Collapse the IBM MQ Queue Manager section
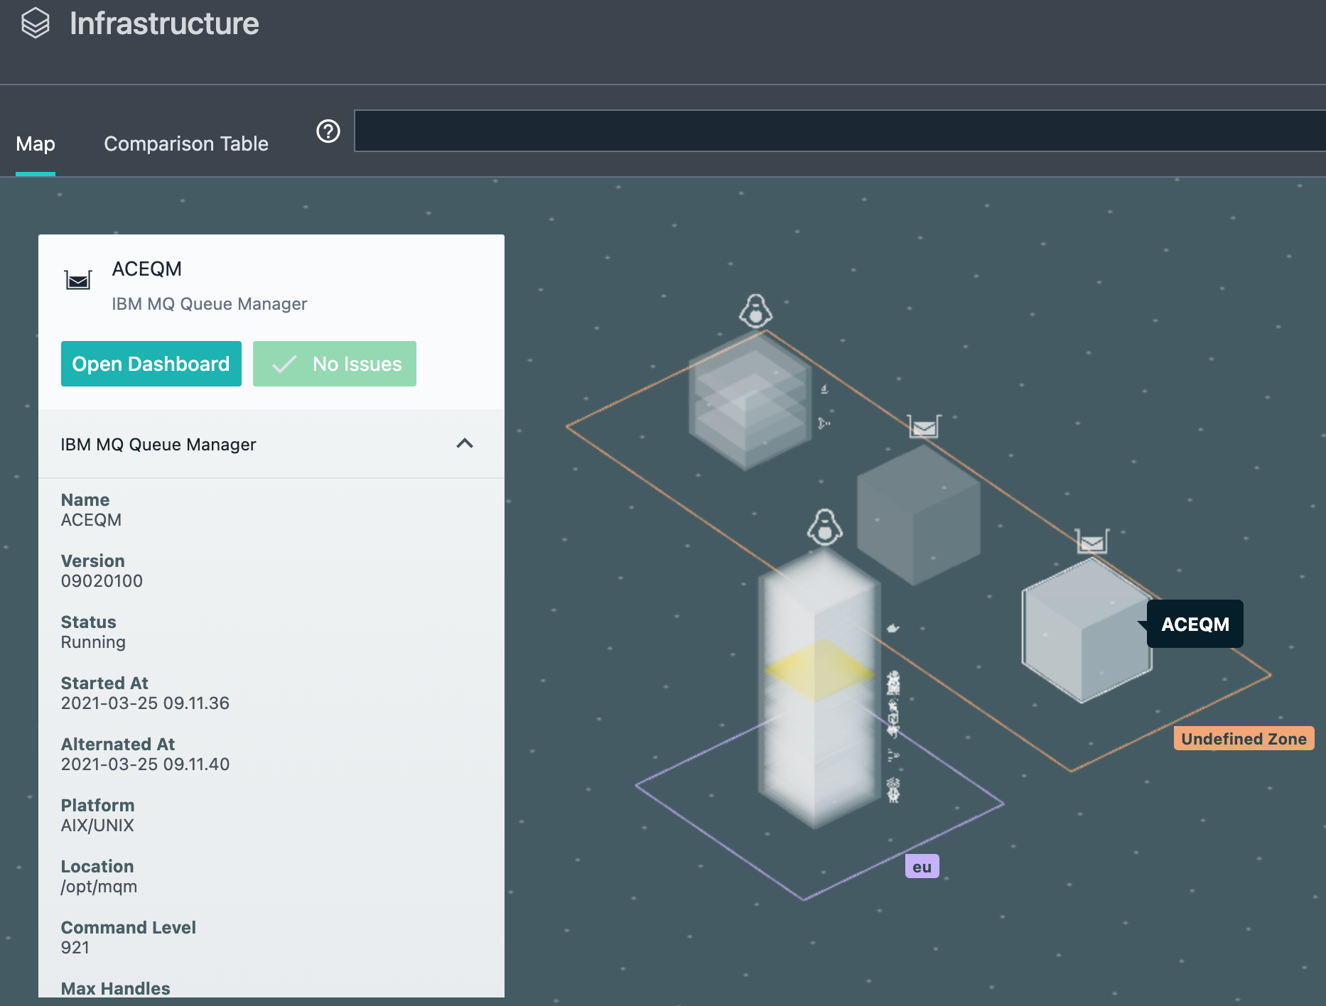Screen dimensions: 1326x1006 465,443
